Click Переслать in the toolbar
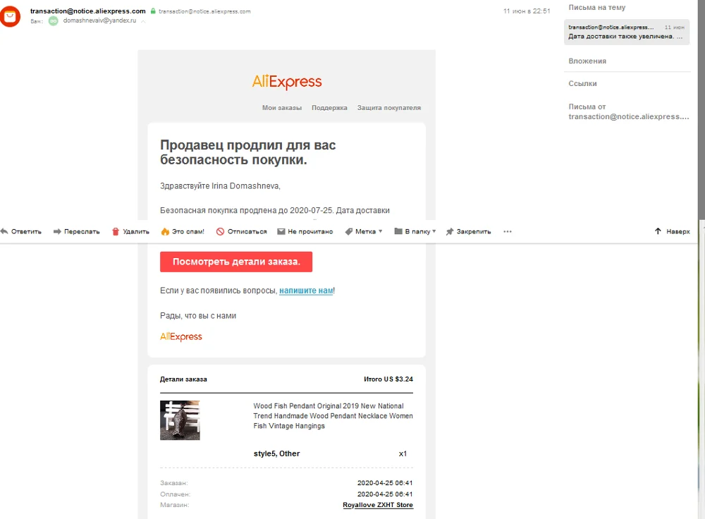Viewport: 705px width, 519px height. tap(82, 231)
